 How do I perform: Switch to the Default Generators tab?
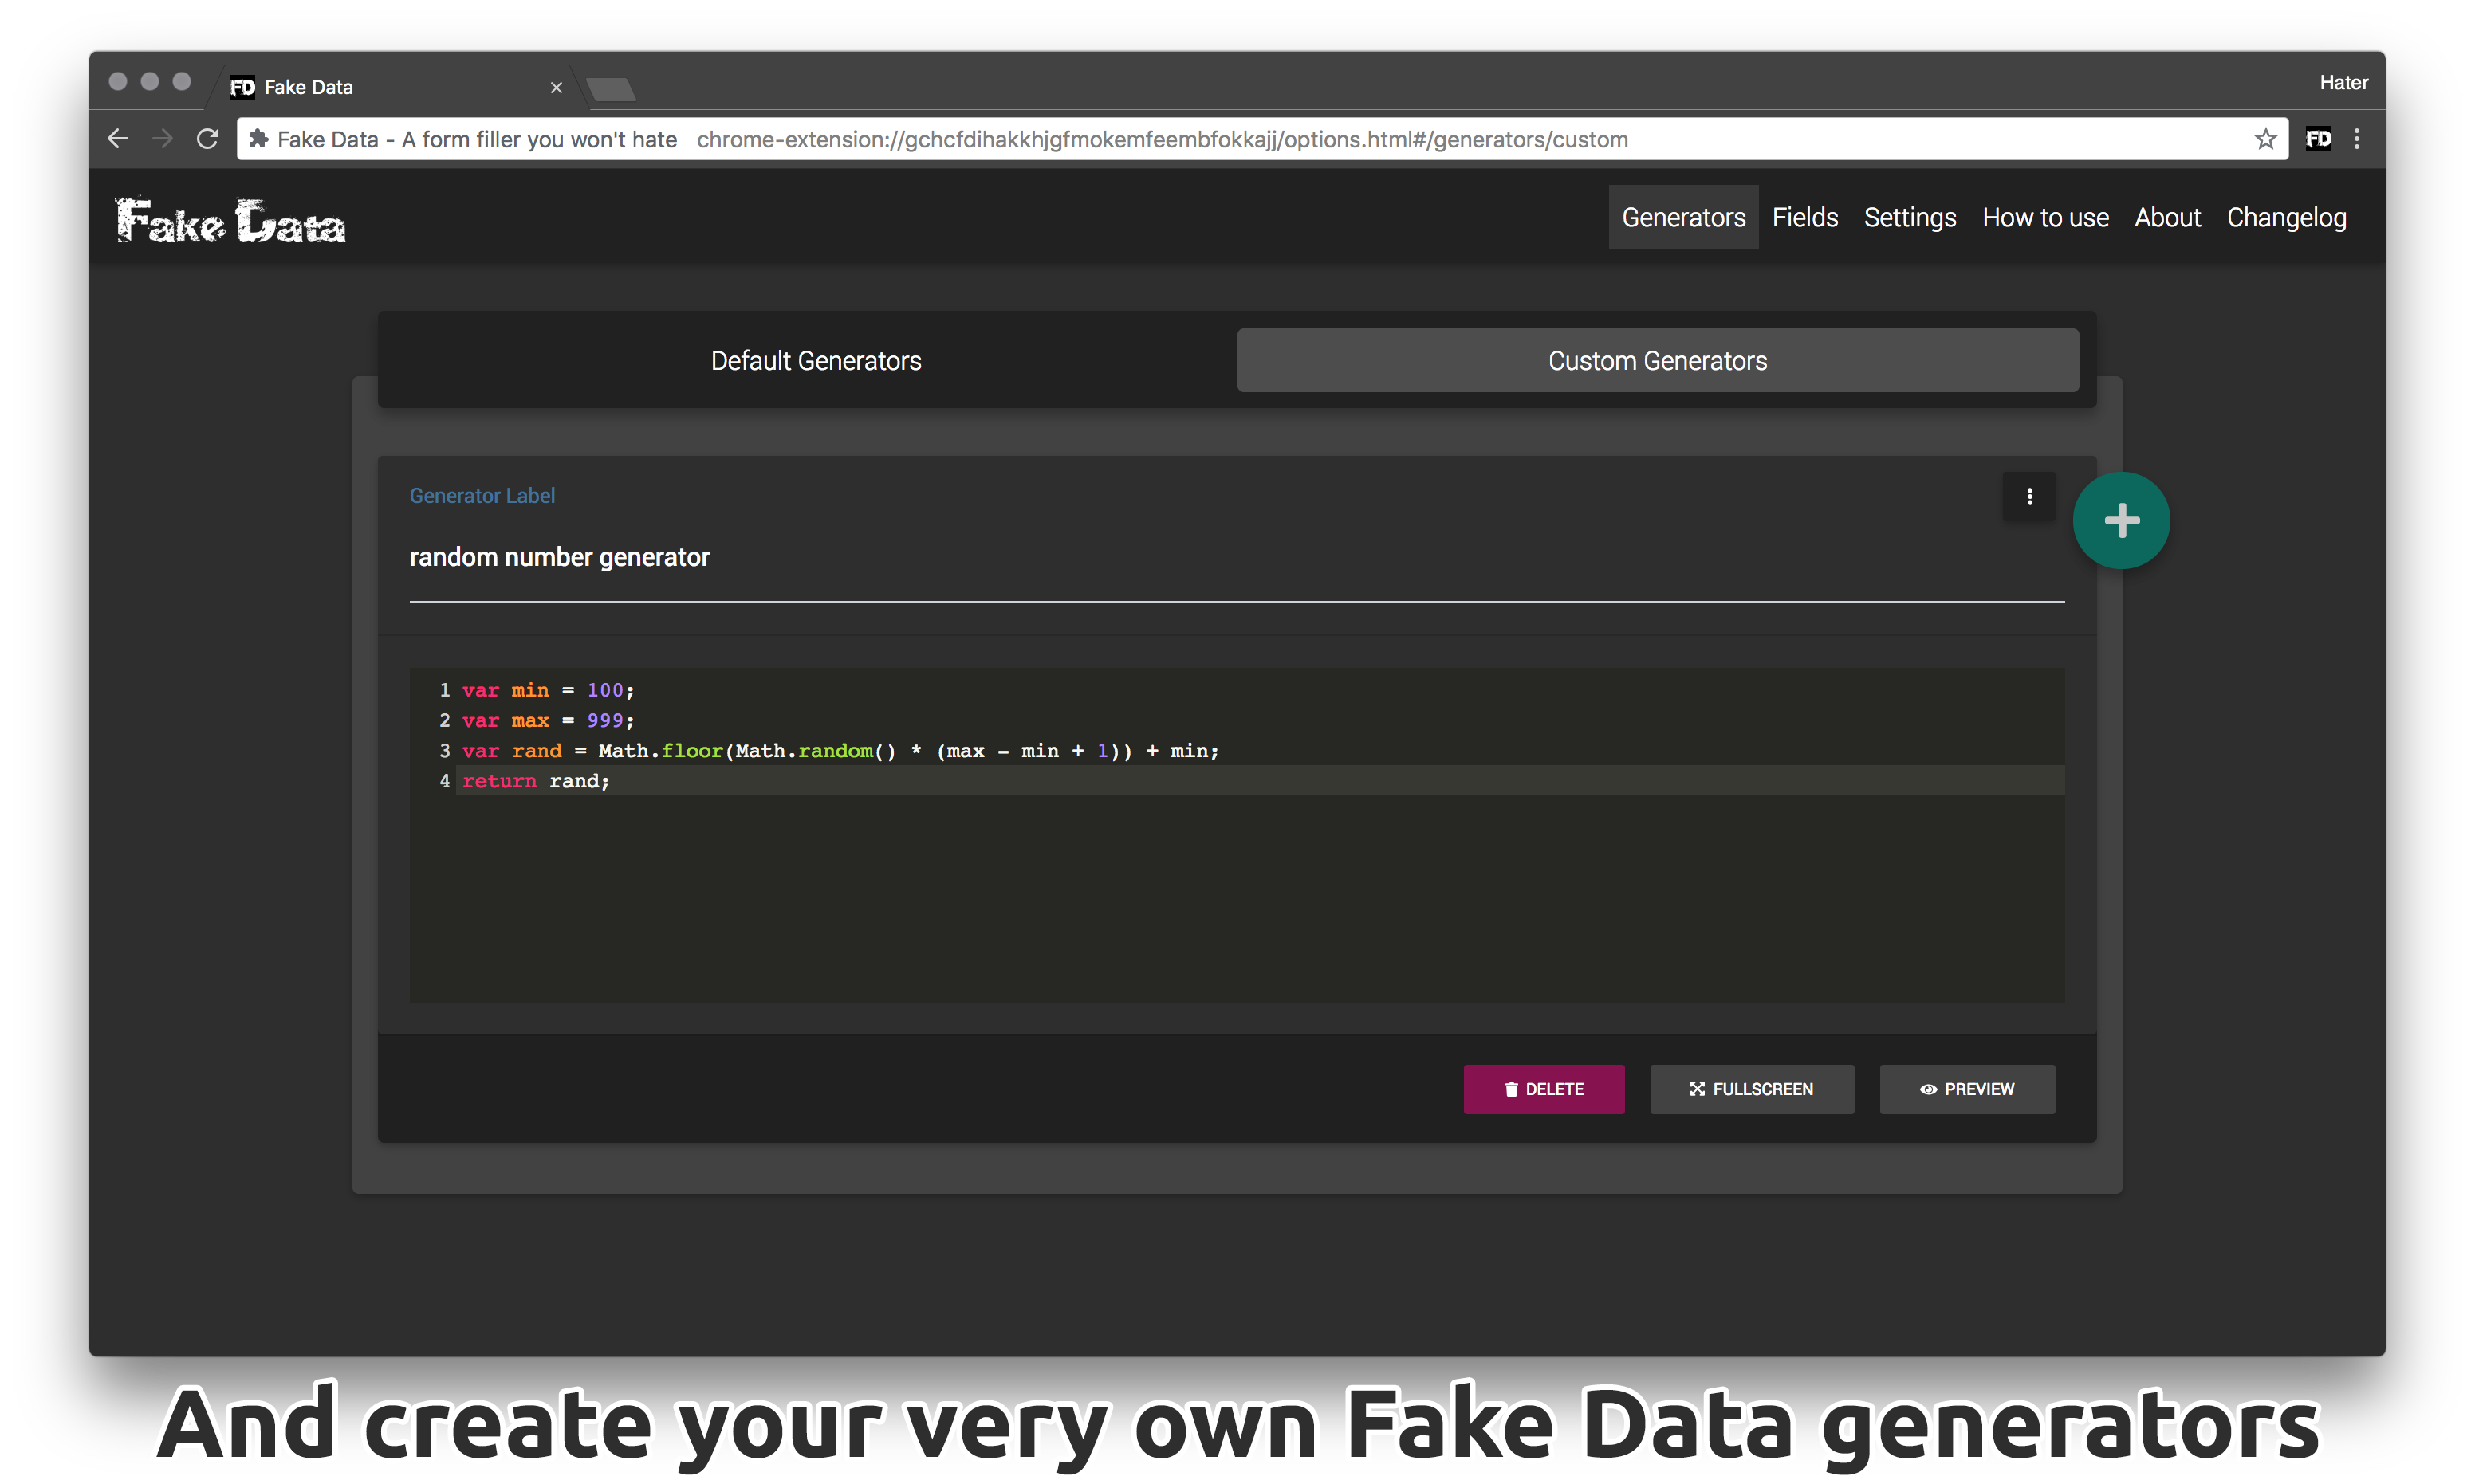[816, 361]
